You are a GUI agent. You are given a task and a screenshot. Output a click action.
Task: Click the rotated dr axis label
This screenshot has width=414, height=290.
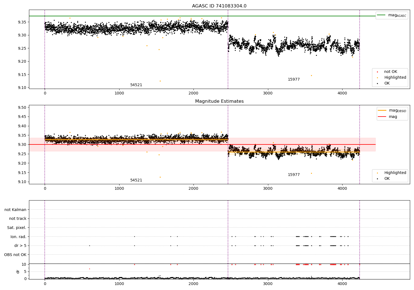(x=18, y=271)
